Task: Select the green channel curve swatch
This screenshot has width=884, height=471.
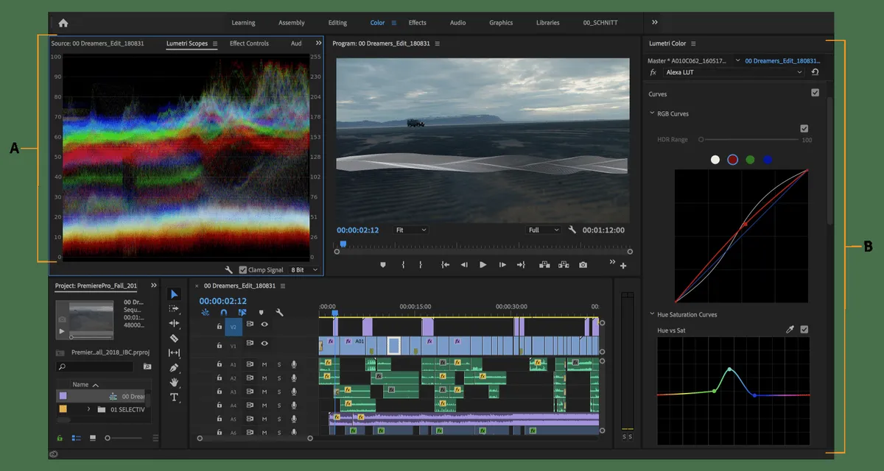Action: (750, 160)
